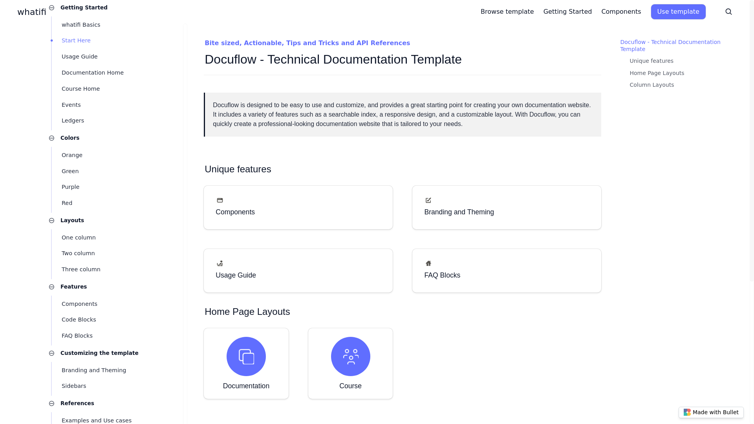
Task: Open whatifi Basics in sidebar
Action: click(81, 25)
